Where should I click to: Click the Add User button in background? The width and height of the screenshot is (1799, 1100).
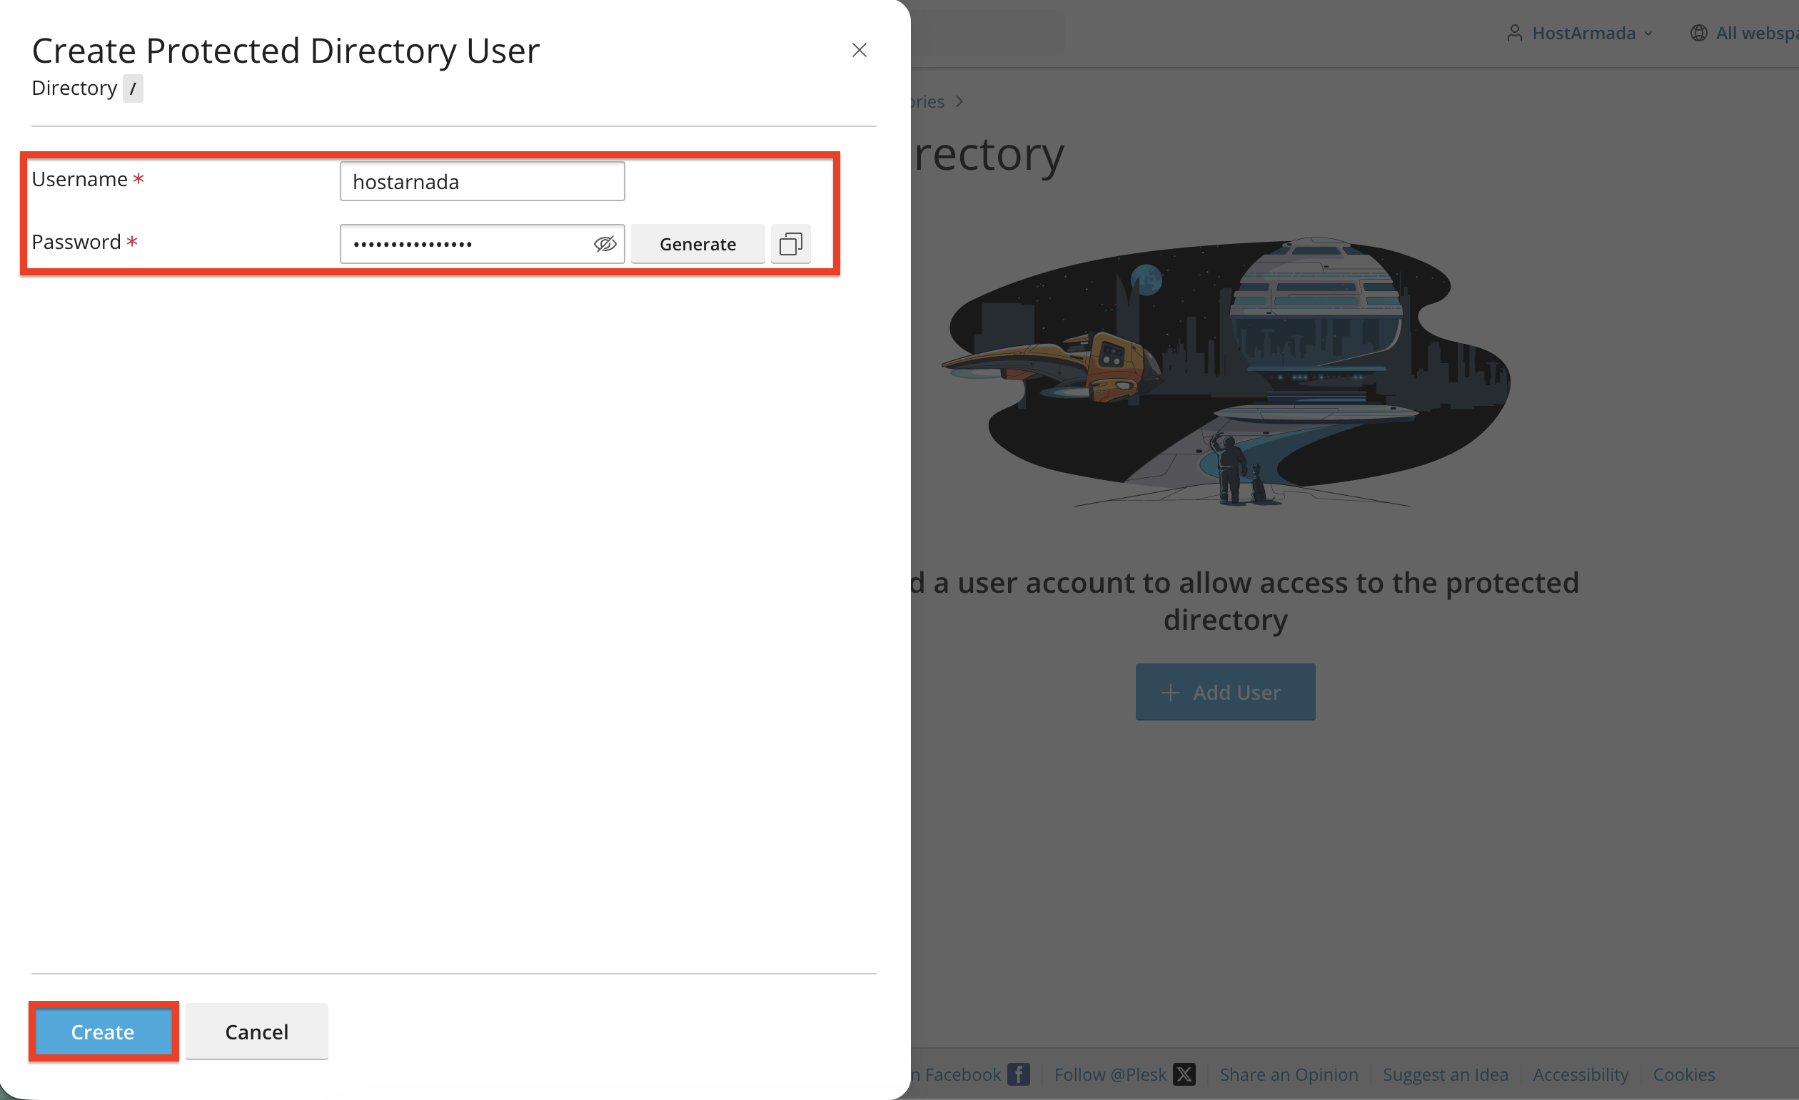1225,691
